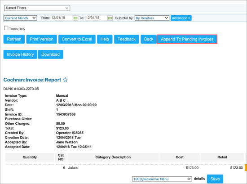The width and height of the screenshot is (247, 184).
Task: Click Append To Pending Invoices
Action: point(187,39)
